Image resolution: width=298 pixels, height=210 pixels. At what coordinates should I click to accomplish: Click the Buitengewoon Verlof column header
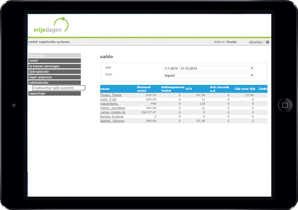point(172,89)
